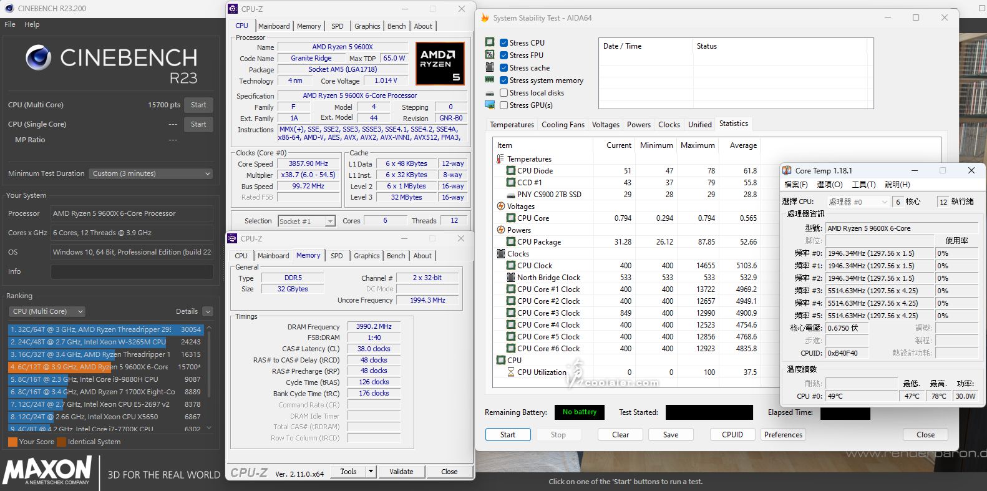Start the CPU (Multi Core) test in Cinebench

pyautogui.click(x=198, y=105)
